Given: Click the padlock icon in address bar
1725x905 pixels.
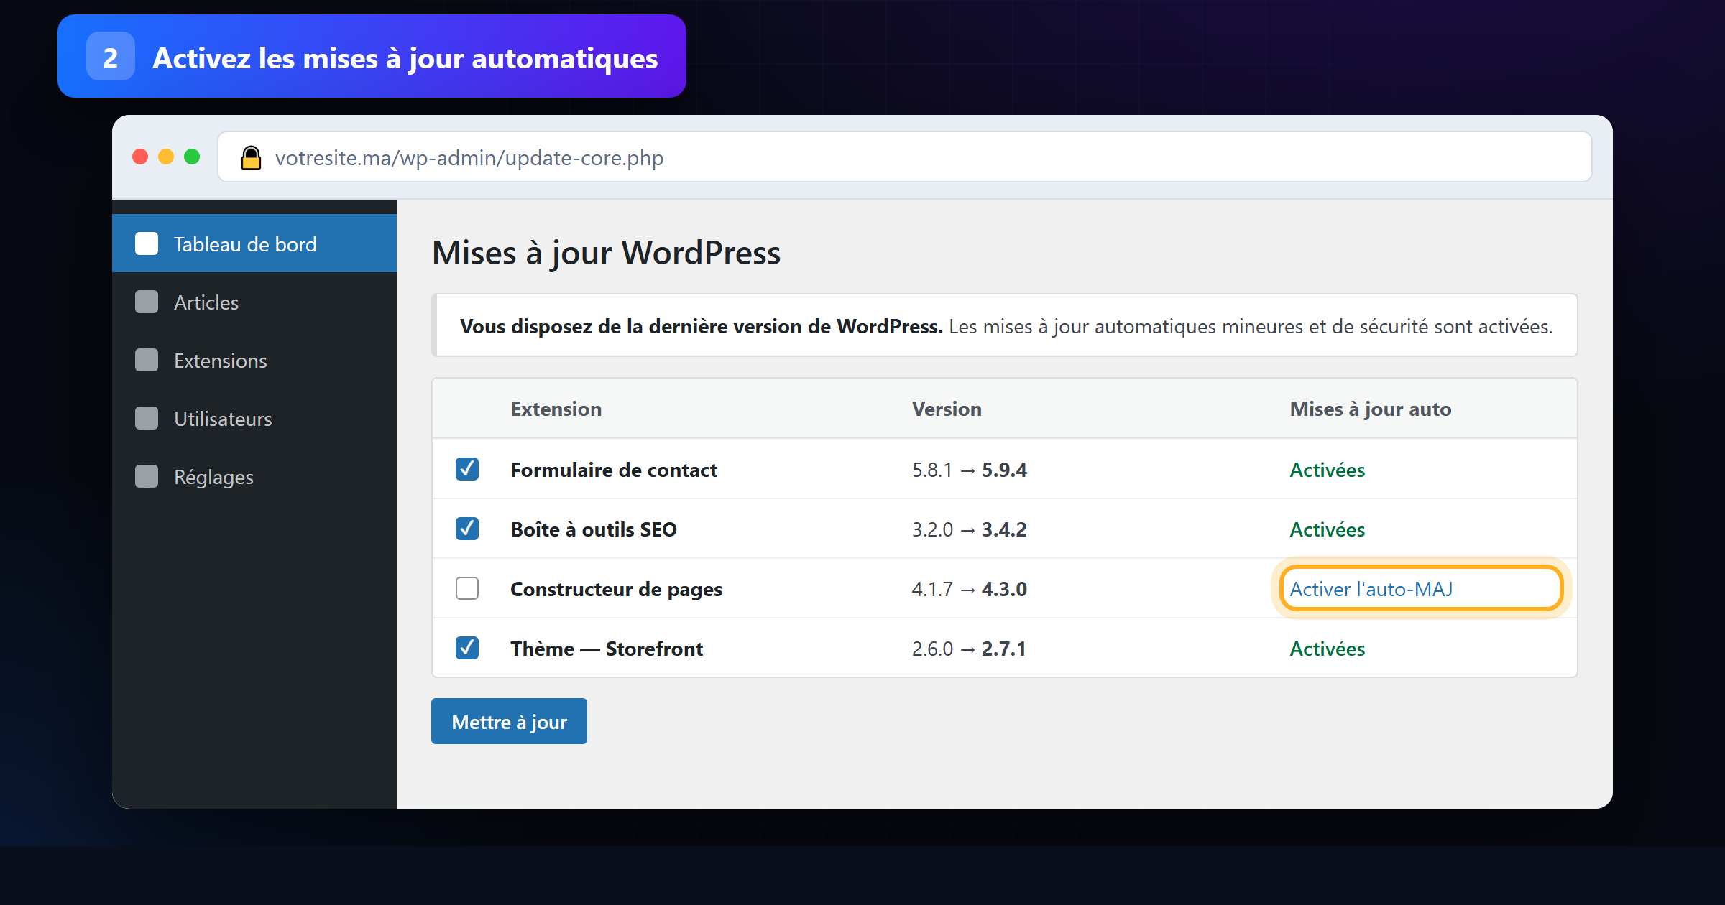Looking at the screenshot, I should click(251, 157).
